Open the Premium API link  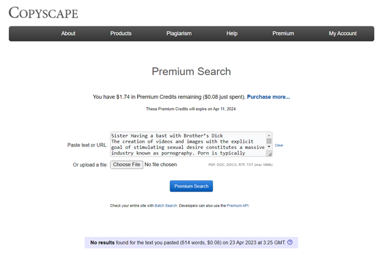pyautogui.click(x=237, y=205)
